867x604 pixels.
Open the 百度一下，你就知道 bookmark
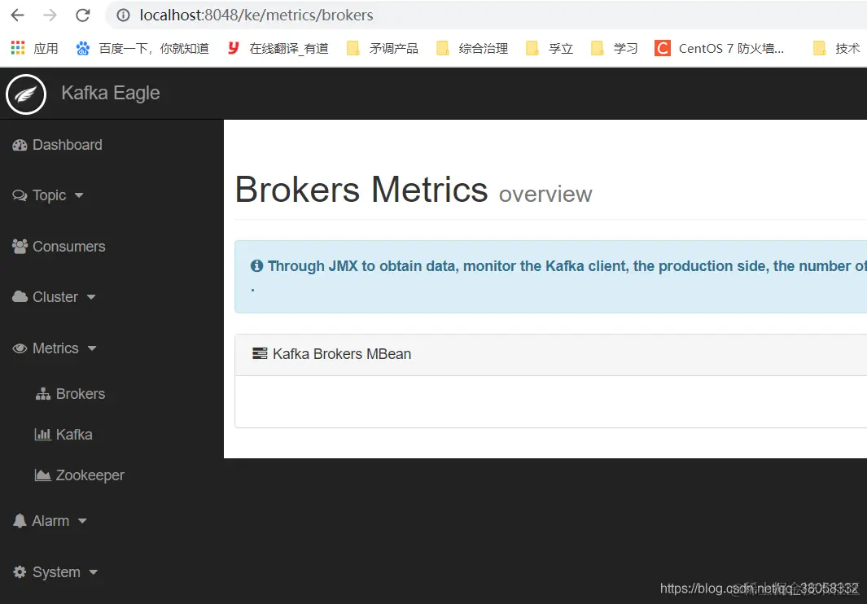154,49
